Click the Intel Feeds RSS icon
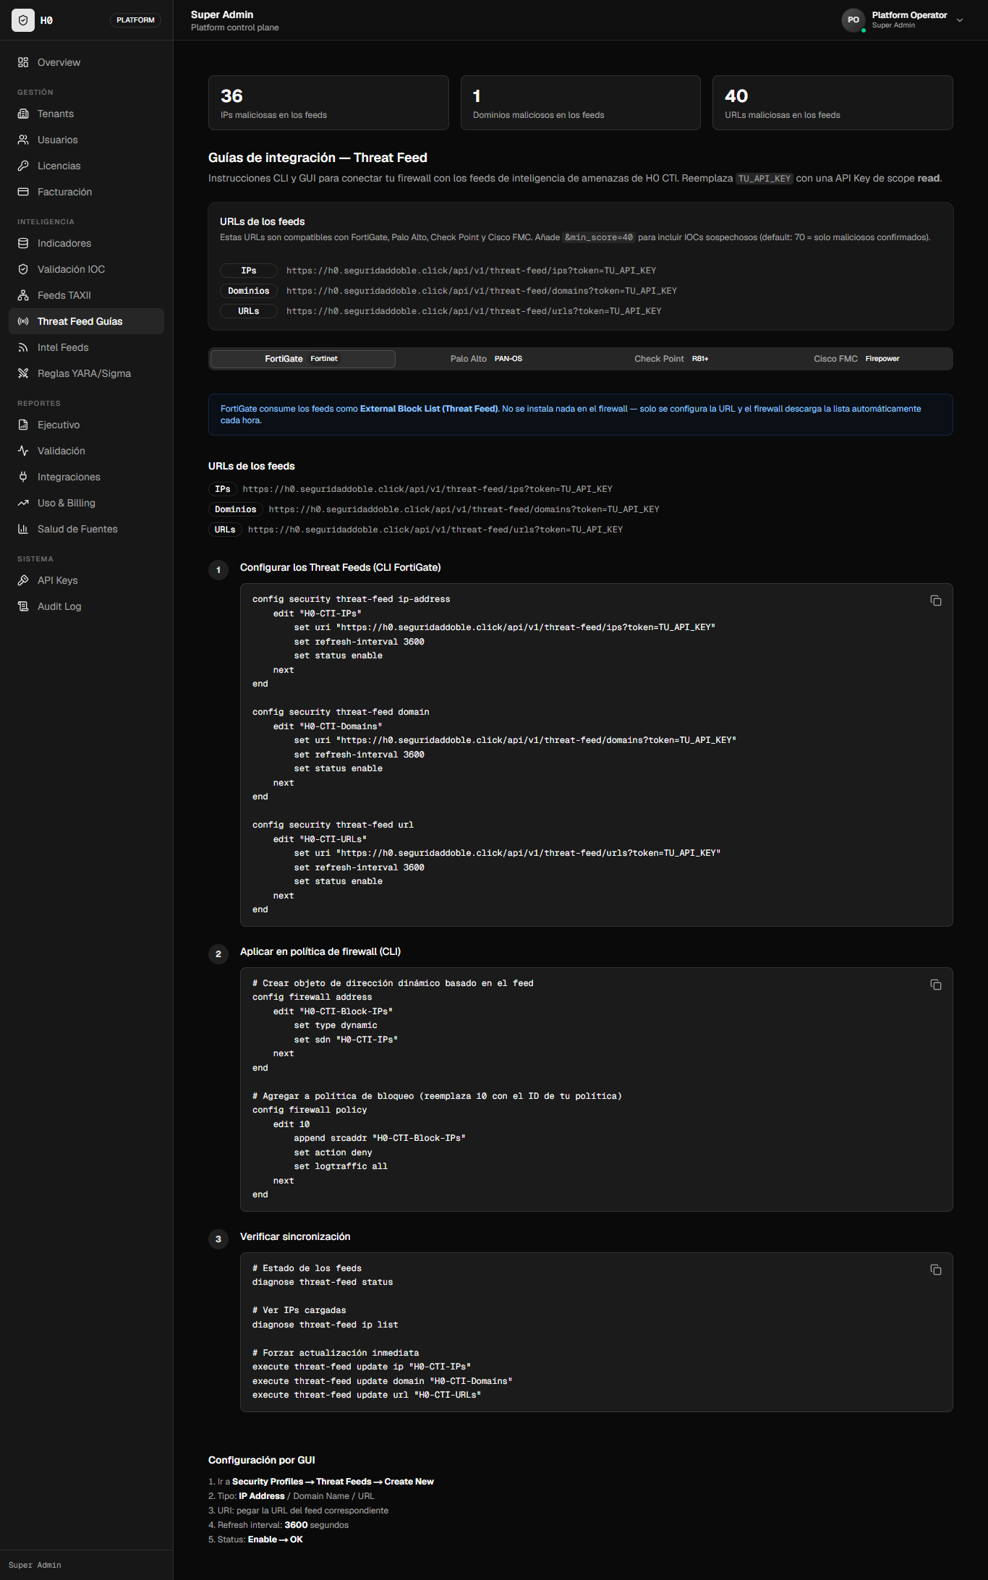The image size is (988, 1580). tap(23, 347)
